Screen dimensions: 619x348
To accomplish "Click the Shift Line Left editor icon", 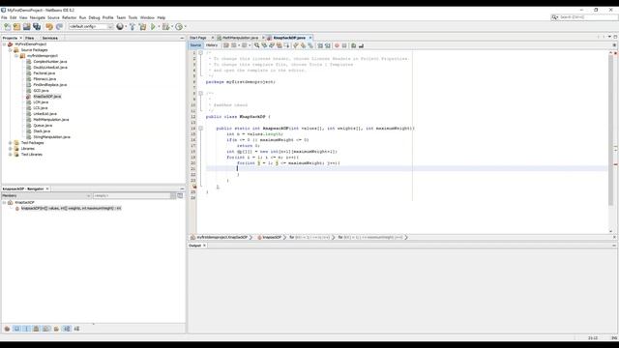I will (320, 45).
